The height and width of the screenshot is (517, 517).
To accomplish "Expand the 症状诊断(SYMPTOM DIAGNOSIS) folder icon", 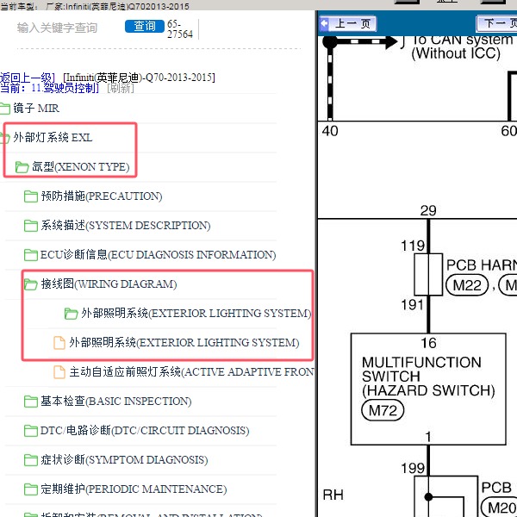I will click(31, 460).
